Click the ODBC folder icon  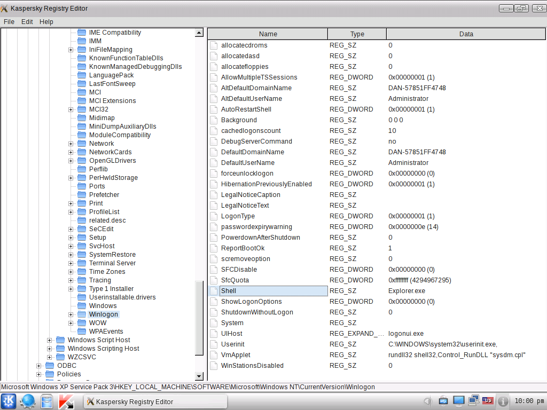50,365
